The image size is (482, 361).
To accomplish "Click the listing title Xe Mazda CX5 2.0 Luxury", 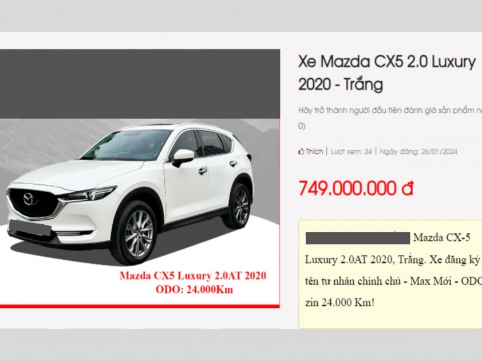I will click(387, 62).
